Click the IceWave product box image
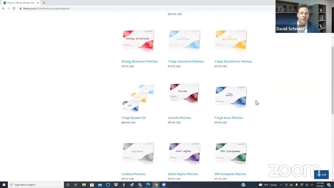334x188 pixels. pos(138,152)
